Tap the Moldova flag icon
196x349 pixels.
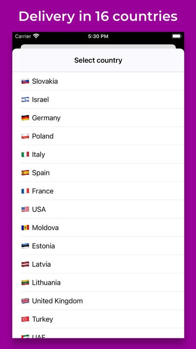point(25,228)
